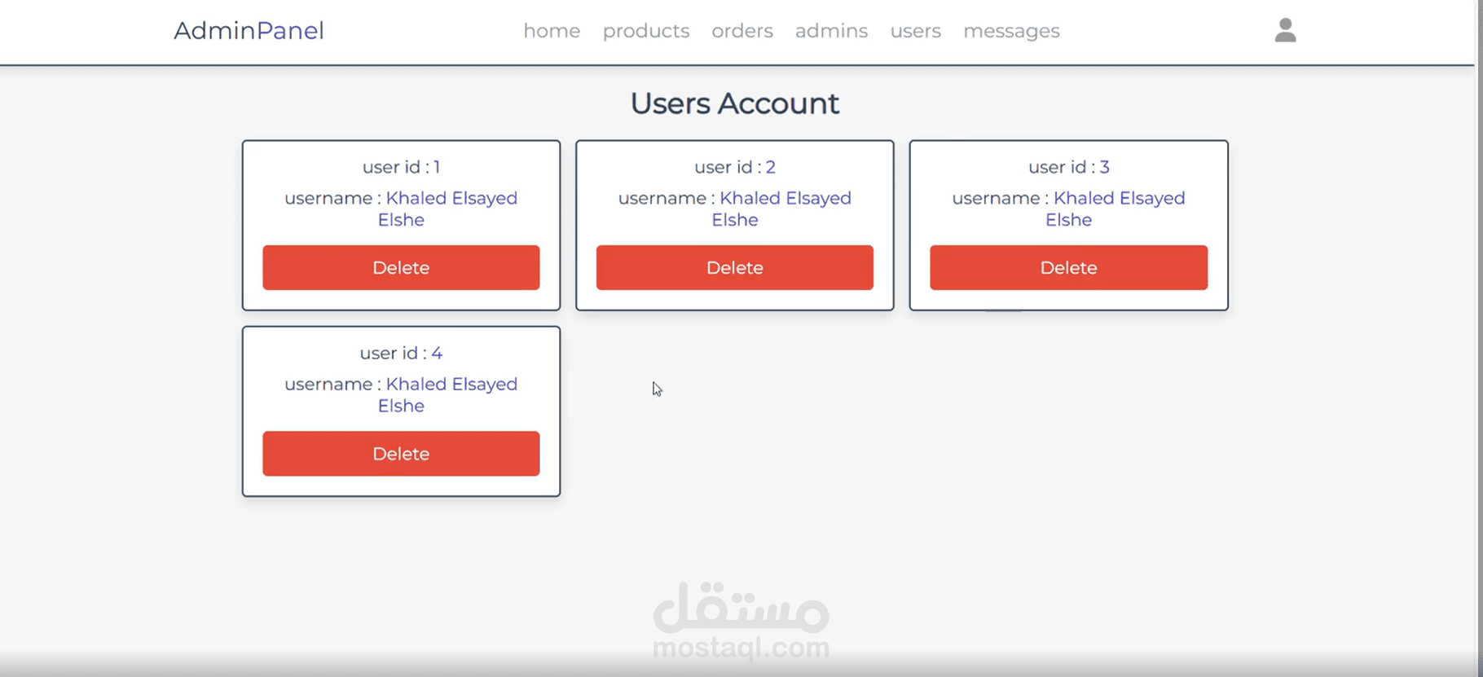Delete the user with id 3

point(1068,267)
